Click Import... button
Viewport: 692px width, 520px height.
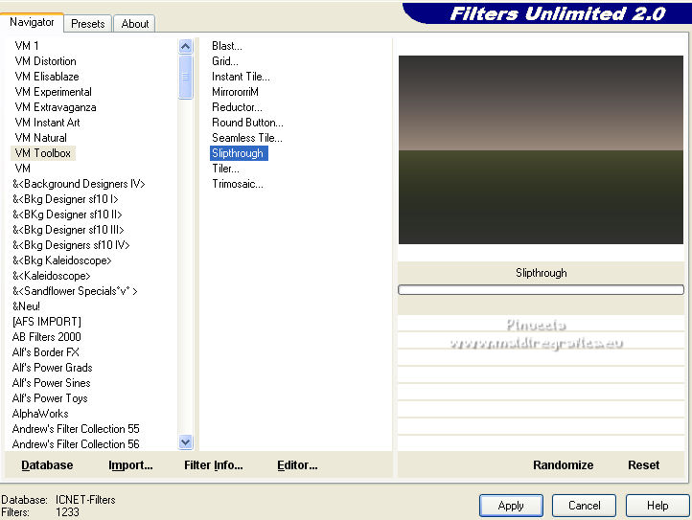[130, 465]
